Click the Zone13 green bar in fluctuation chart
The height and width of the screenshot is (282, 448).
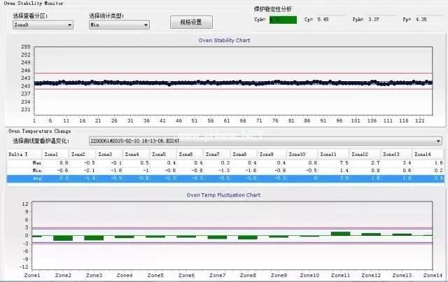(x=402, y=234)
